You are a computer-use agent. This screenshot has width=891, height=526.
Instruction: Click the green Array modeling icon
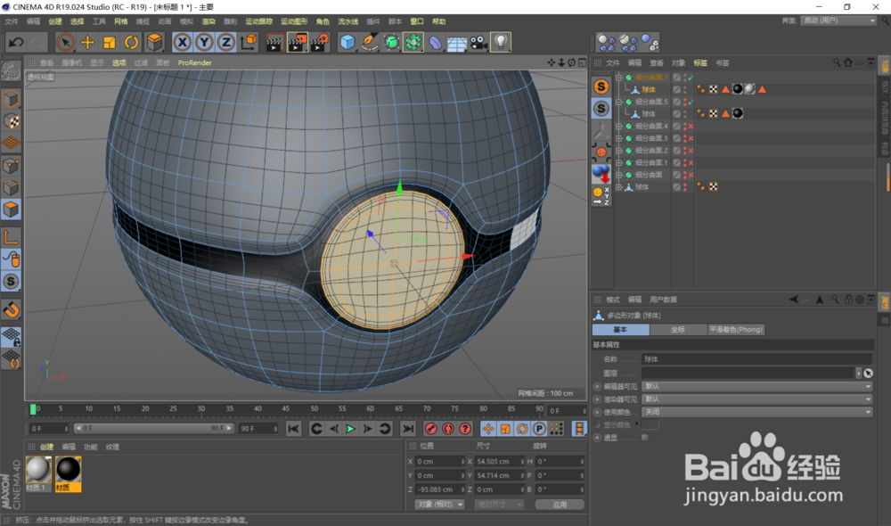pos(413,42)
